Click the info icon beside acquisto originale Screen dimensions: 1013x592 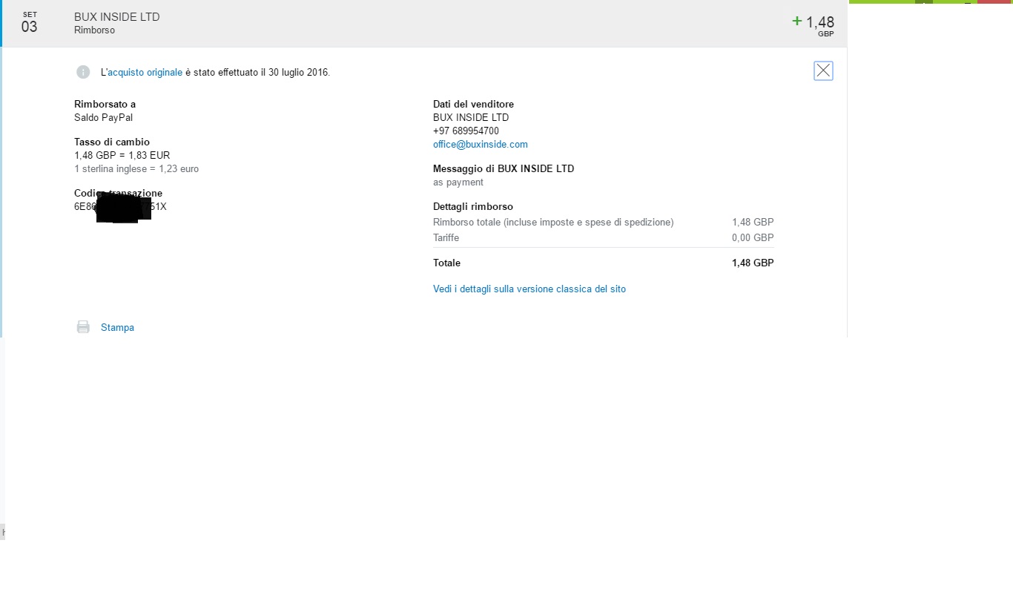pyautogui.click(x=83, y=72)
